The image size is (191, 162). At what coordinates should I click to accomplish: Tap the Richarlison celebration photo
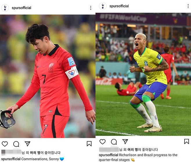click(143, 74)
